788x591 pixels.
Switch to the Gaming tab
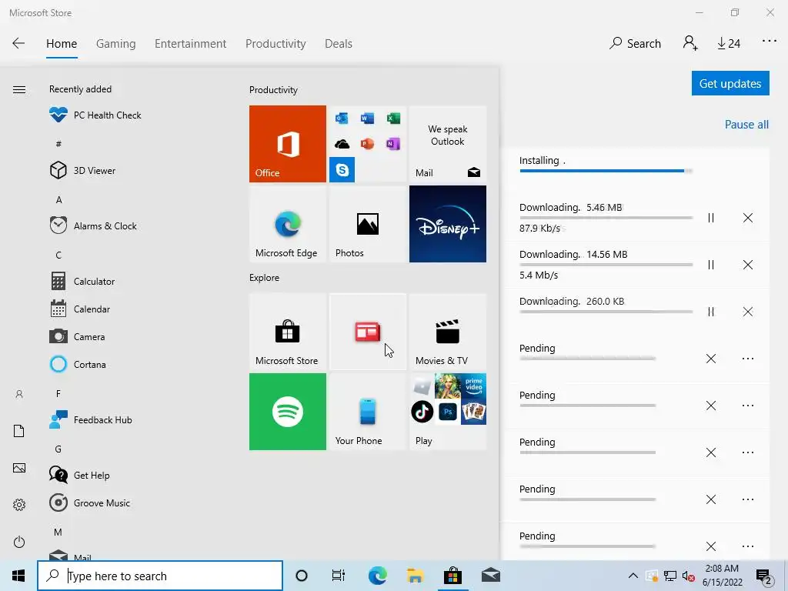(x=116, y=44)
